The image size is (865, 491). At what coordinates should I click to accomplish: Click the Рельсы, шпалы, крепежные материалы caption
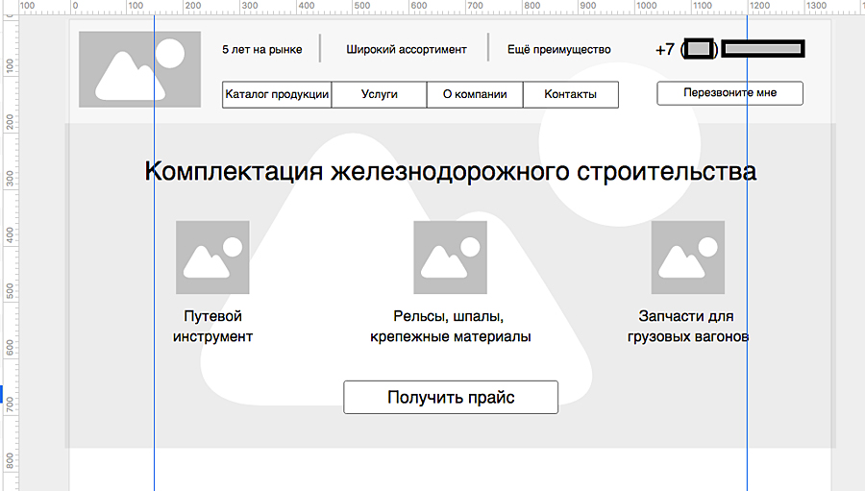tap(450, 327)
